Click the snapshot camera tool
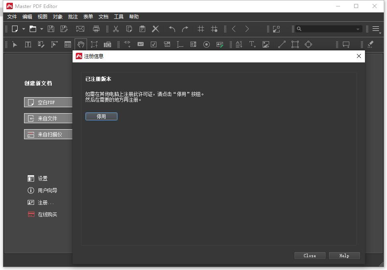The image size is (387, 270). click(x=107, y=44)
